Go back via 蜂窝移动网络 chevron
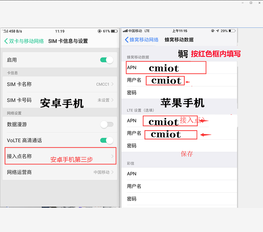263x232 pixels. 127,40
